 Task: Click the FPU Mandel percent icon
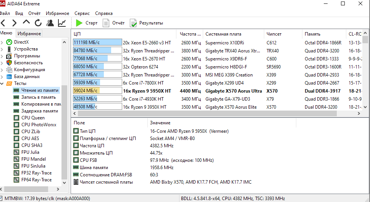tap(16, 159)
